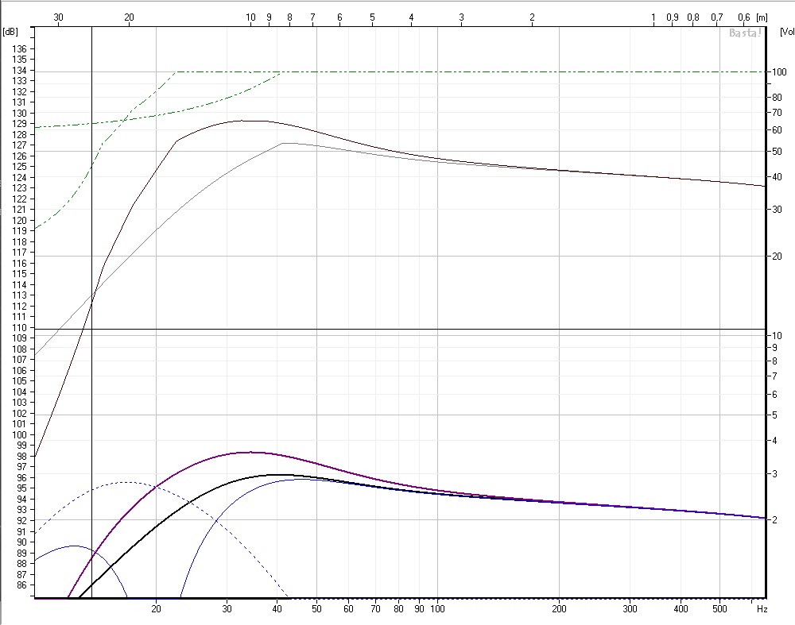The width and height of the screenshot is (795, 625).
Task: Select the 110 label on the dB axis
Action: 18,328
